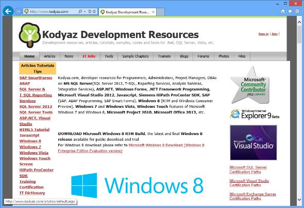Open the Blogs menu item
The image size is (304, 208).
[184, 56]
